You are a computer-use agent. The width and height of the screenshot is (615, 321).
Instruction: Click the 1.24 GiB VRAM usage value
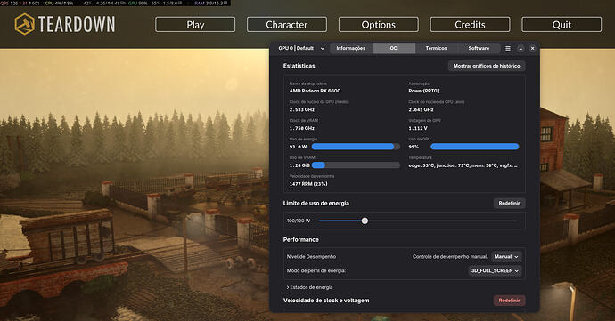[x=299, y=165]
